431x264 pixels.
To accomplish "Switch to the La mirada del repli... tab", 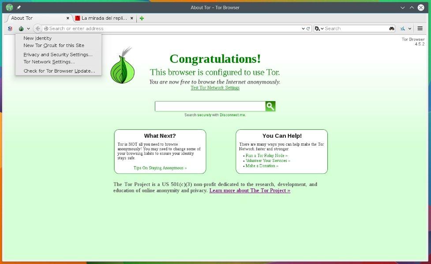I will coord(104,18).
